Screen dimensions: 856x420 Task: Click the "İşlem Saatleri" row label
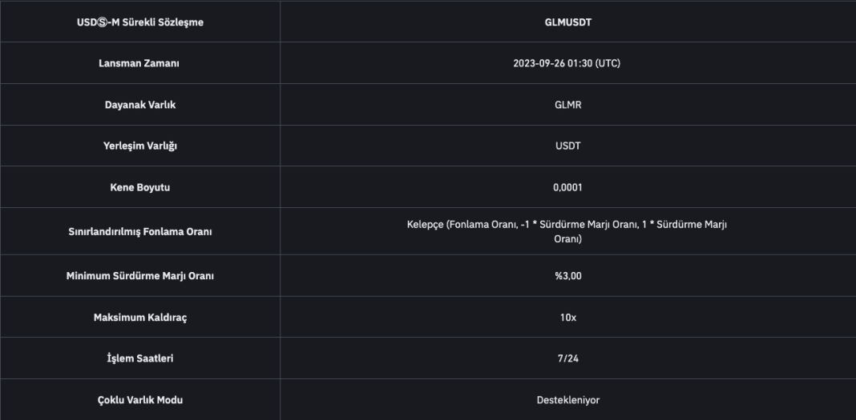[139, 358]
